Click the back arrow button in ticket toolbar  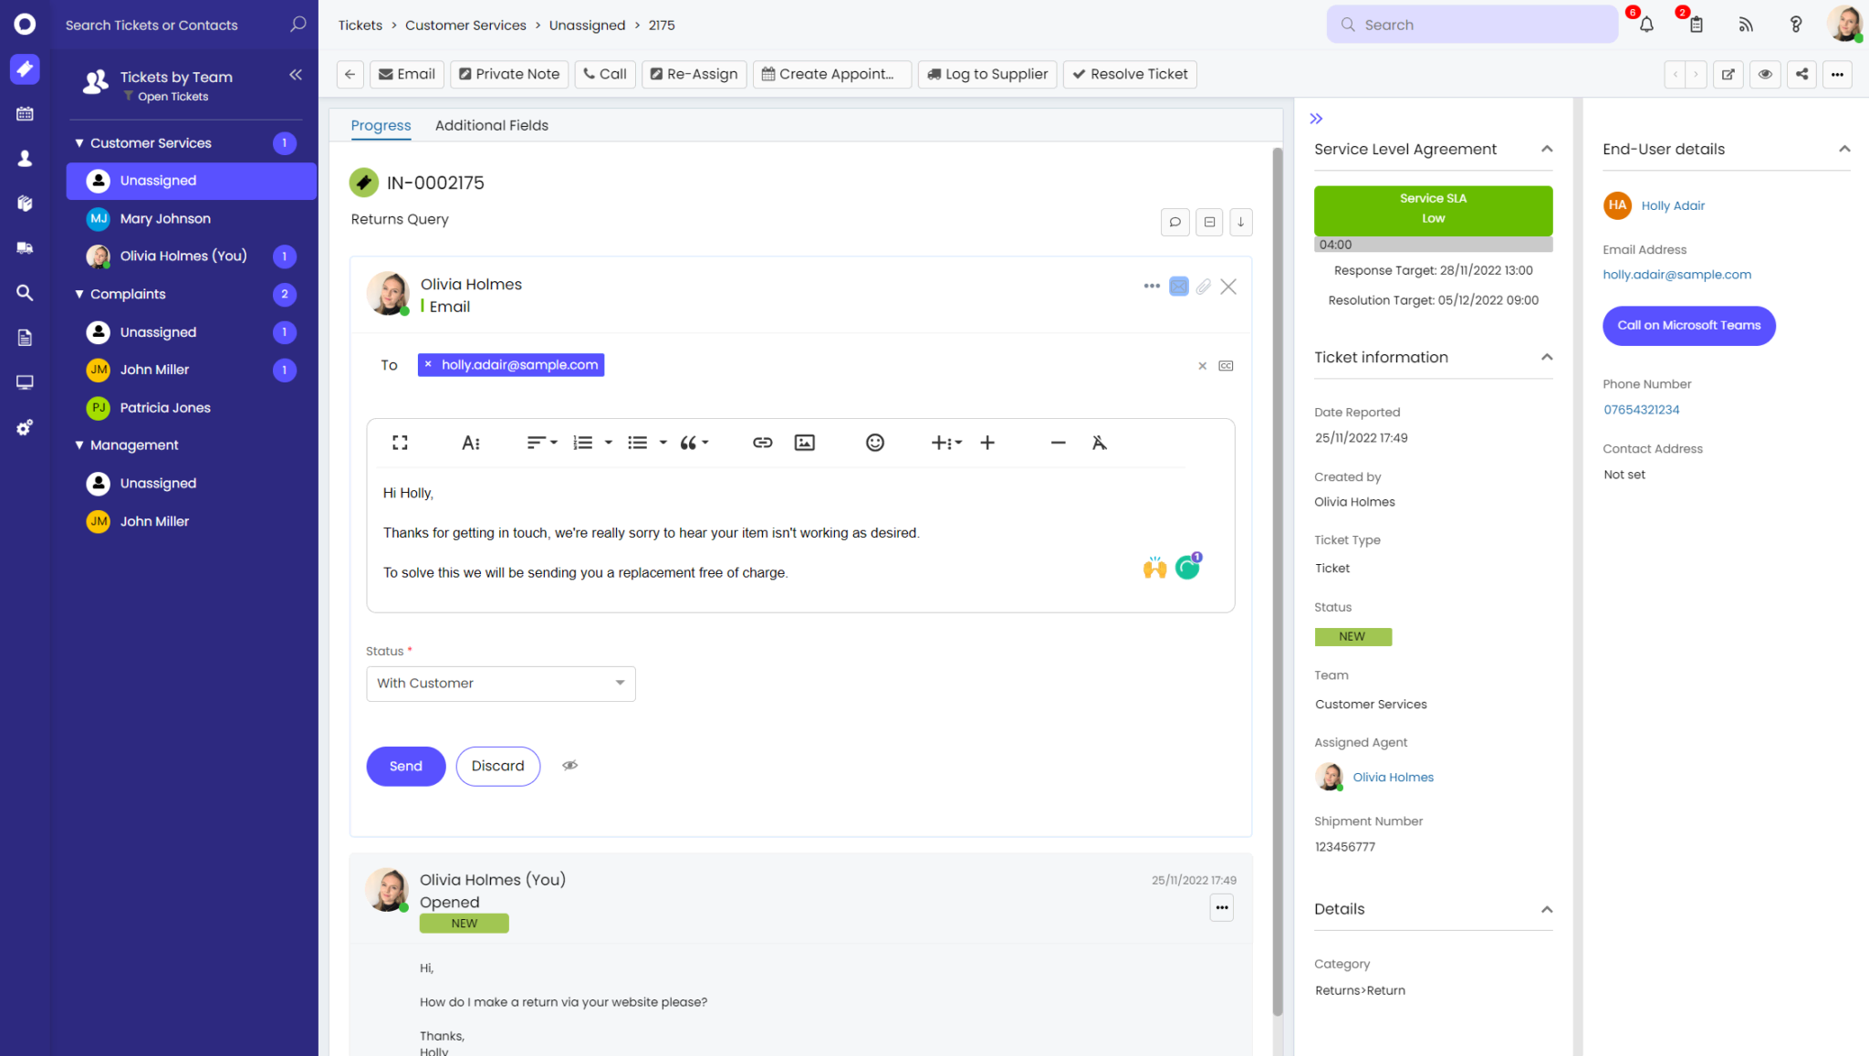click(x=350, y=74)
